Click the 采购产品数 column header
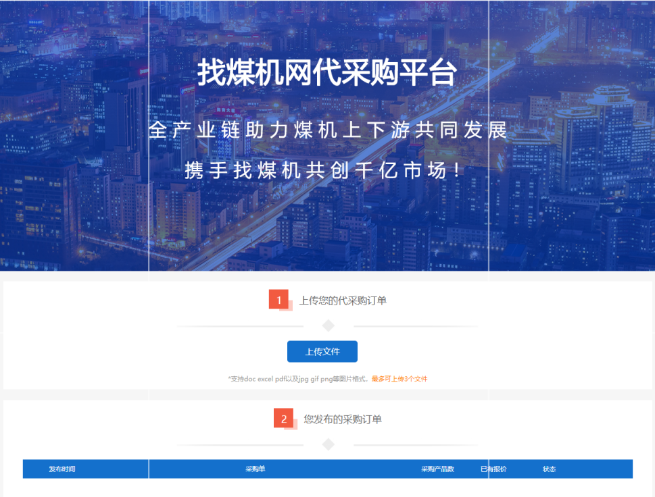Viewport: 655px width, 497px height. [x=439, y=469]
